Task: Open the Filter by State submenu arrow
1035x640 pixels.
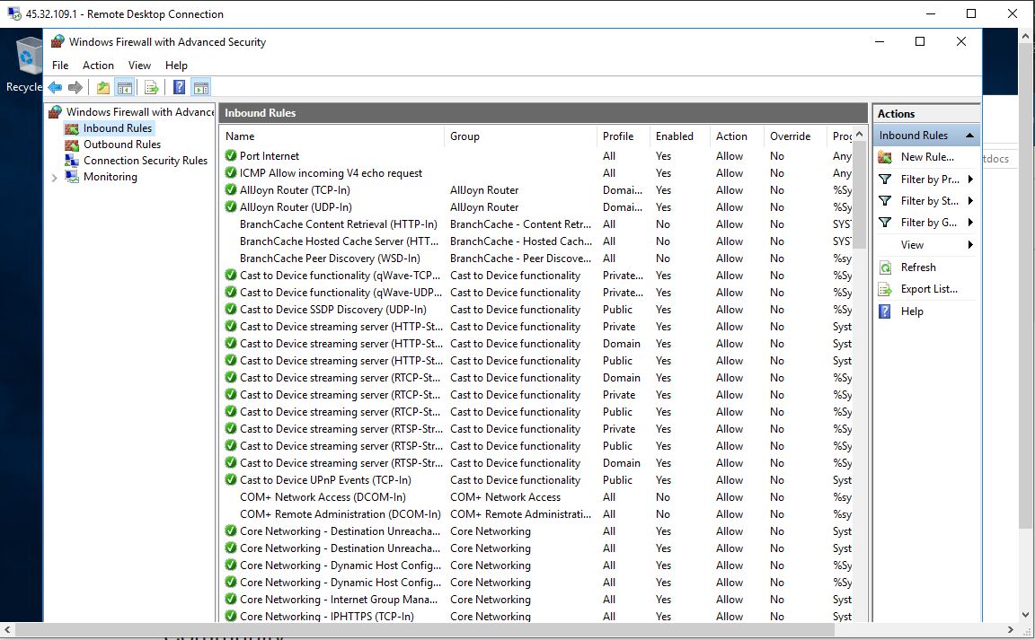Action: coord(970,200)
